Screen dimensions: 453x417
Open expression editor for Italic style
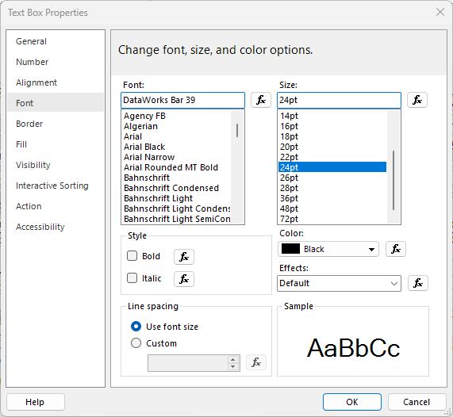pyautogui.click(x=184, y=279)
